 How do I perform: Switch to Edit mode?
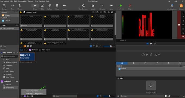coord(42,7)
